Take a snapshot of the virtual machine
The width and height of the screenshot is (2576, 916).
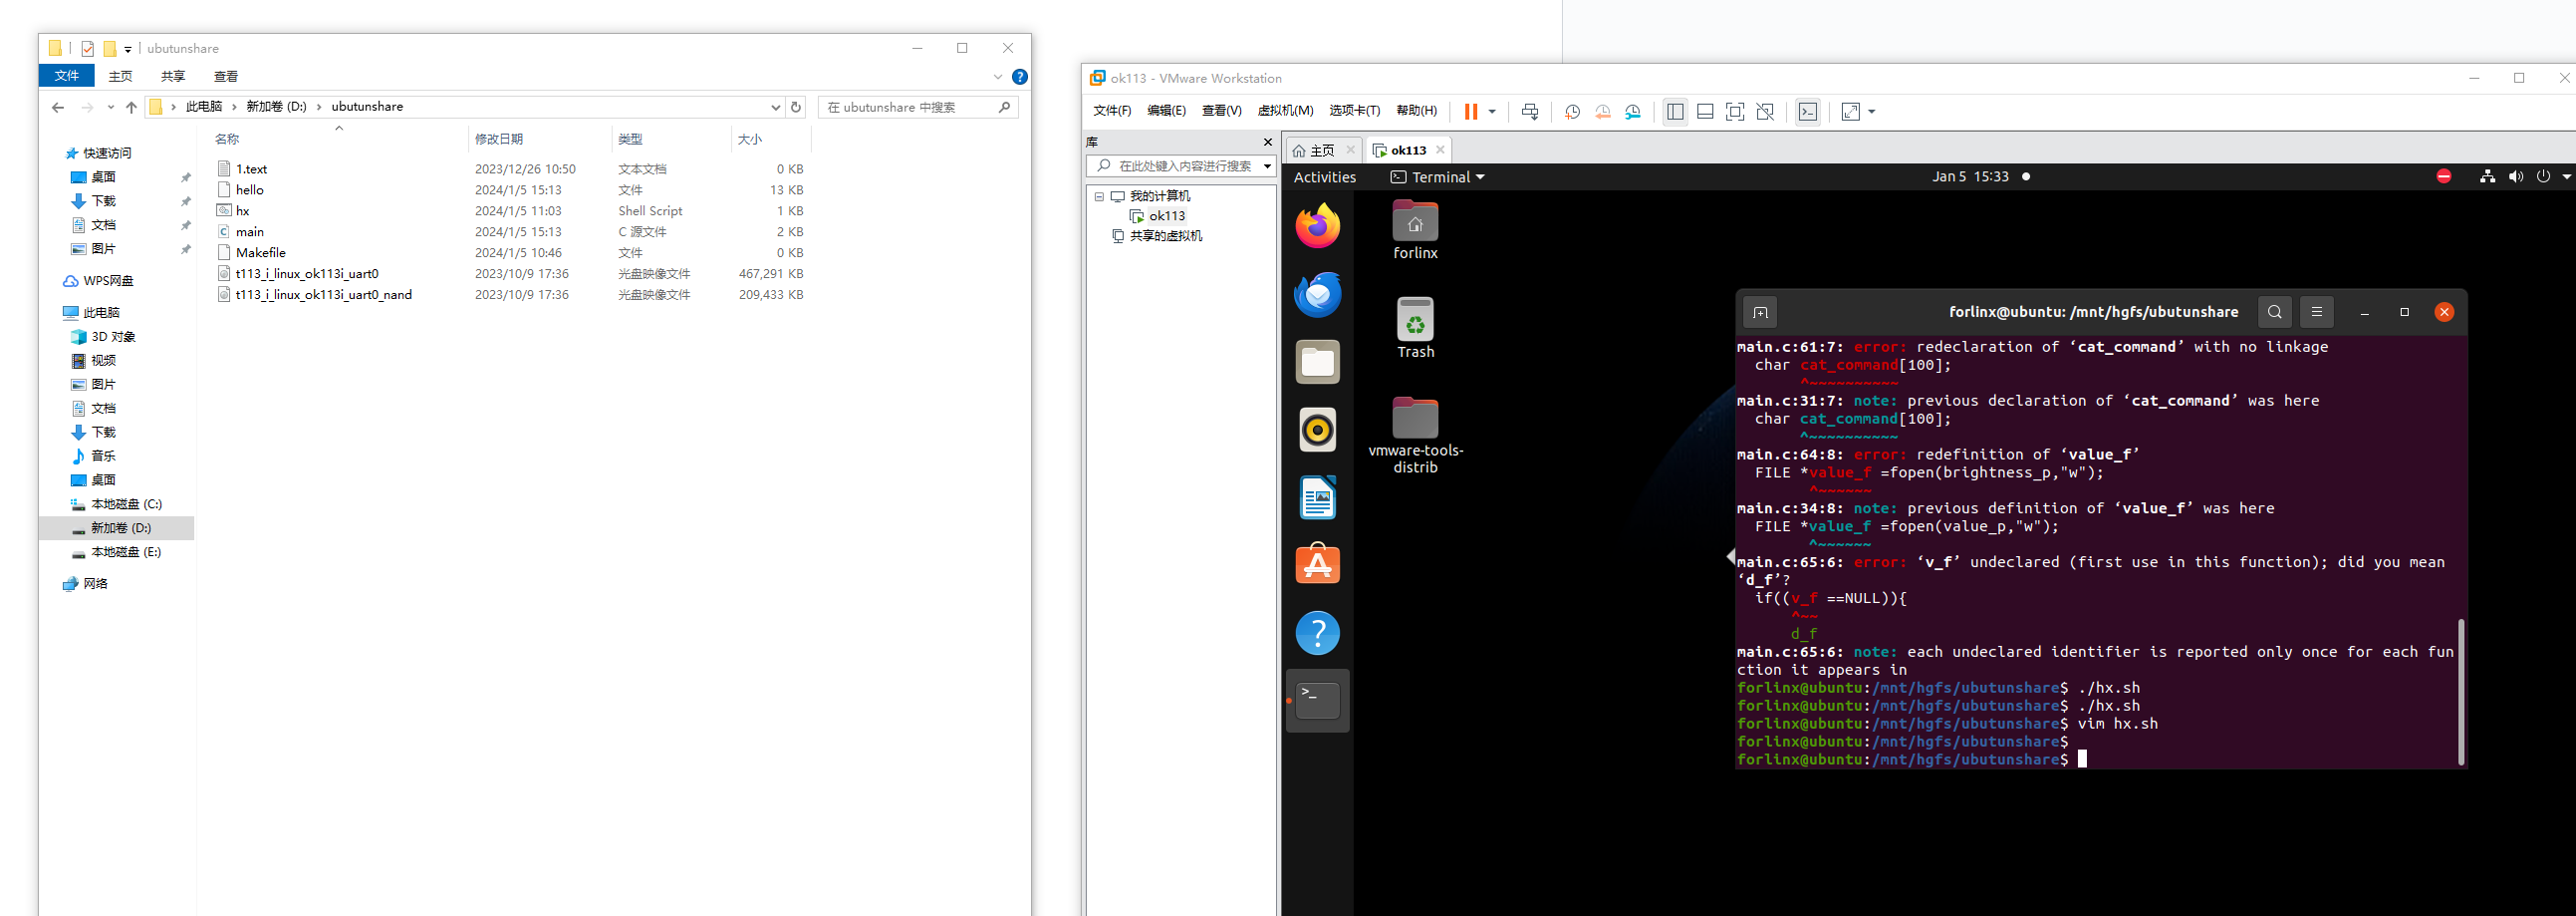tap(1572, 112)
